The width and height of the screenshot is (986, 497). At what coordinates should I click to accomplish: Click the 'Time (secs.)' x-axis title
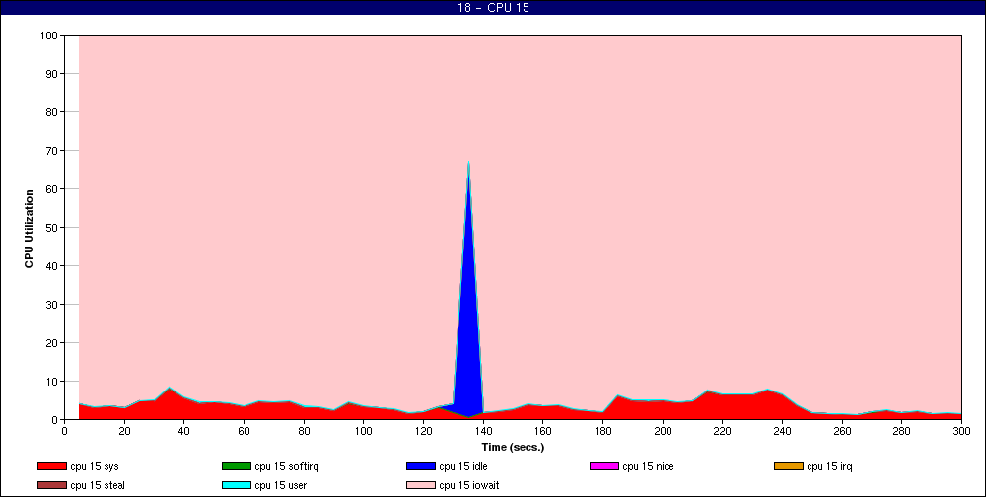(x=513, y=448)
